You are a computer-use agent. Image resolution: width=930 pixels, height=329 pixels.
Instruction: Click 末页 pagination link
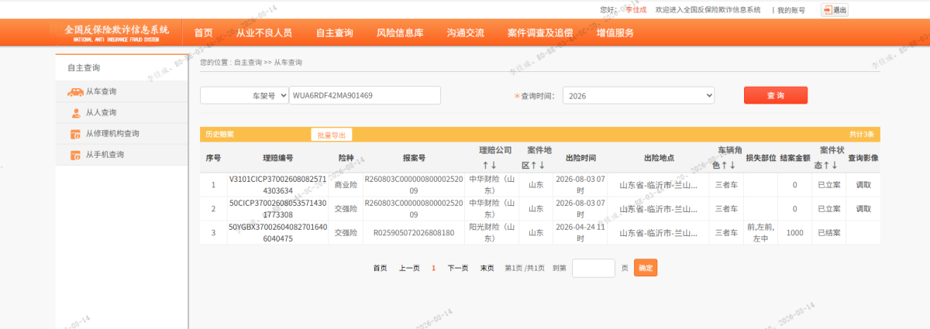(487, 268)
